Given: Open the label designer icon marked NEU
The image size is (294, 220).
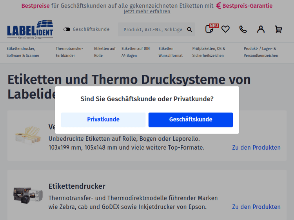Looking at the screenshot, I should click(x=210, y=29).
